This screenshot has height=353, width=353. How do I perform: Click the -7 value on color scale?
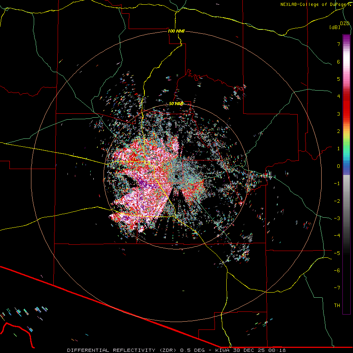(337, 288)
